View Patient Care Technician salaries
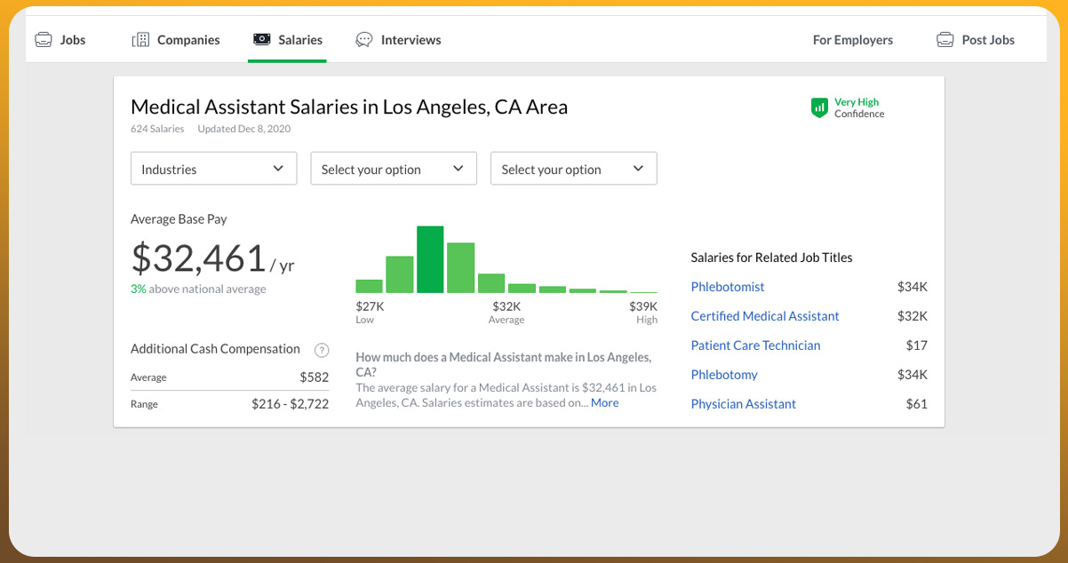 (755, 345)
